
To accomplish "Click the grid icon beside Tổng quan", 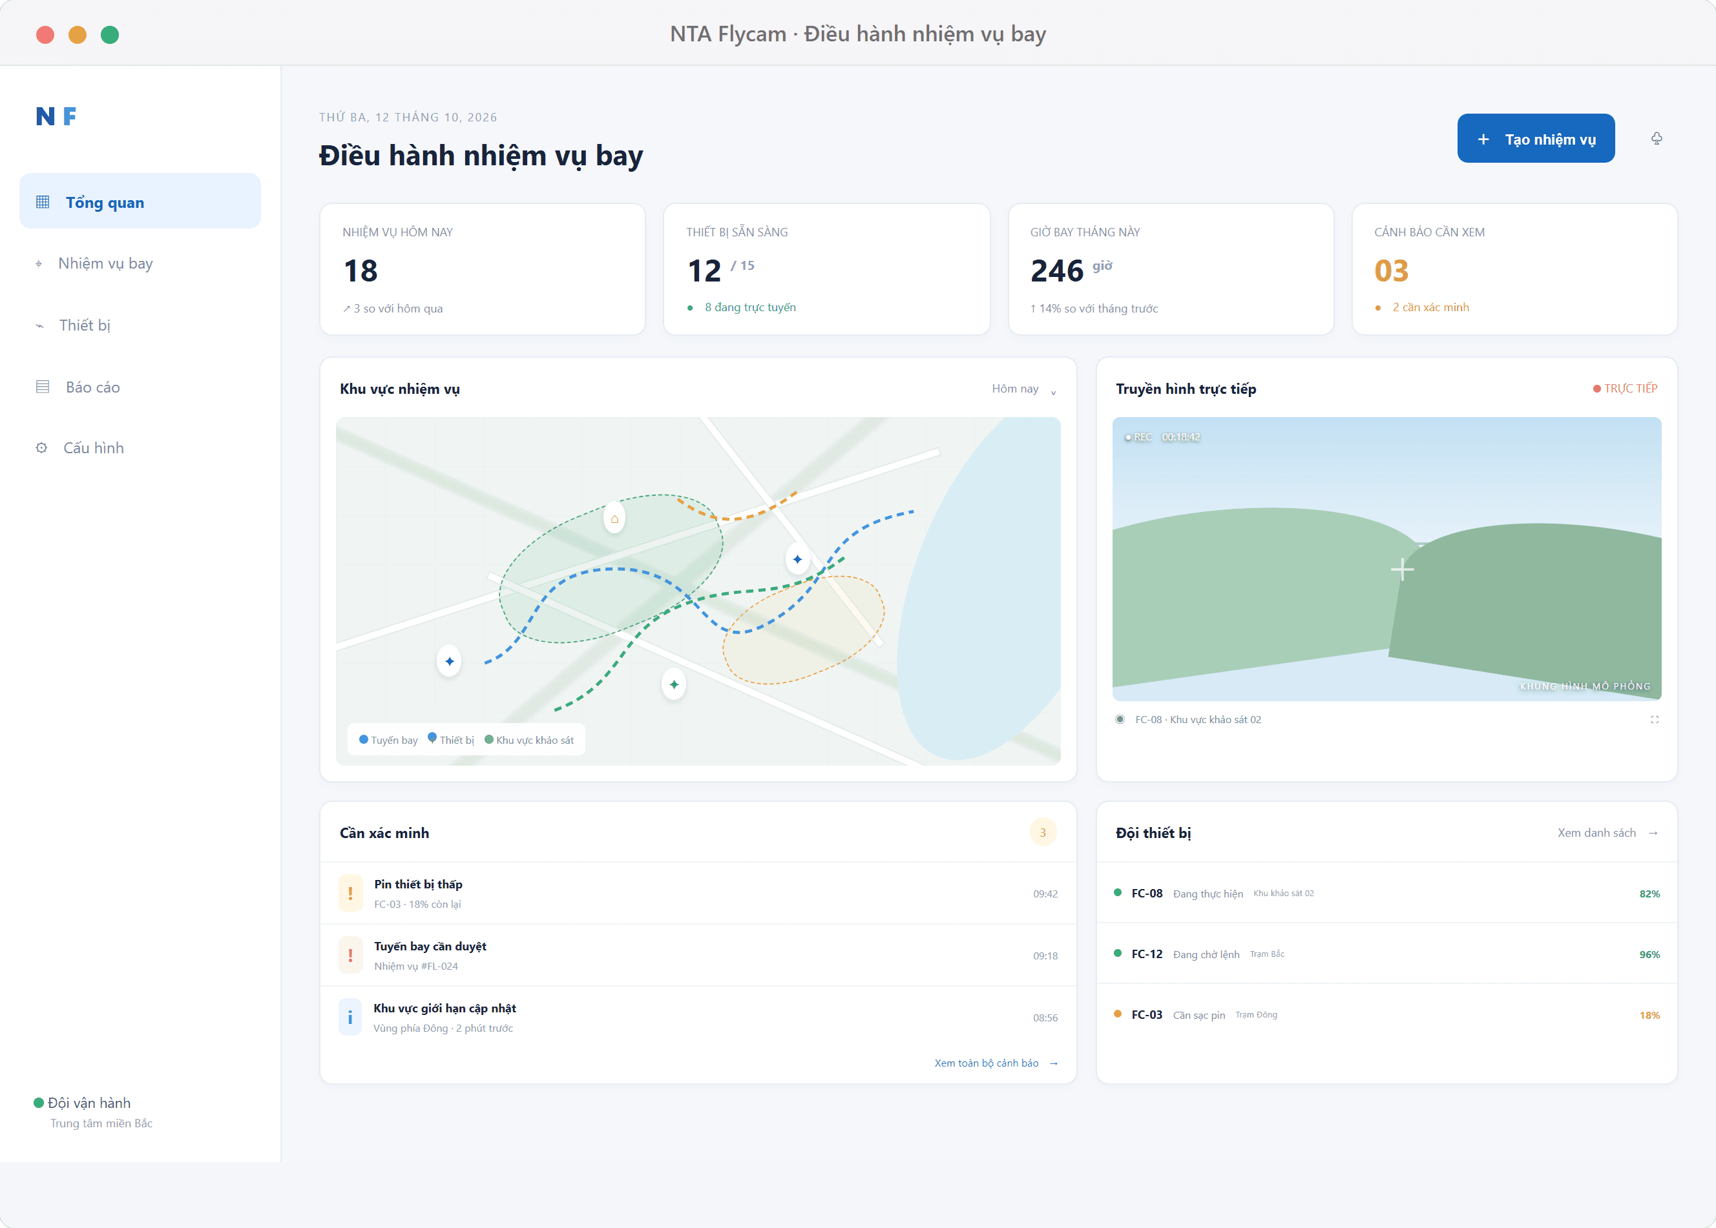I will point(43,202).
